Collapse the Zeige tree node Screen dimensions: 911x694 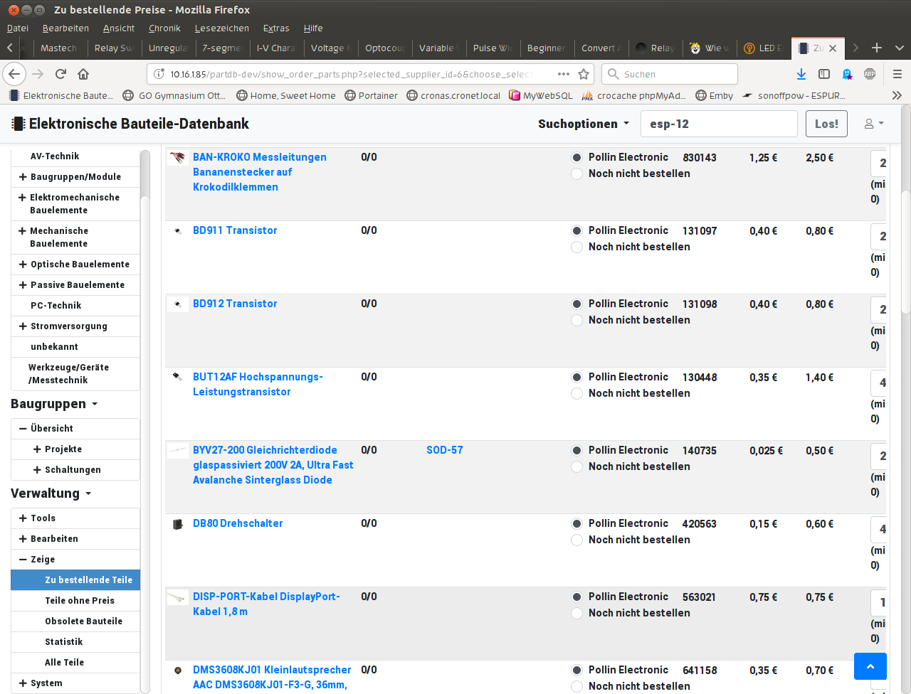pos(23,560)
